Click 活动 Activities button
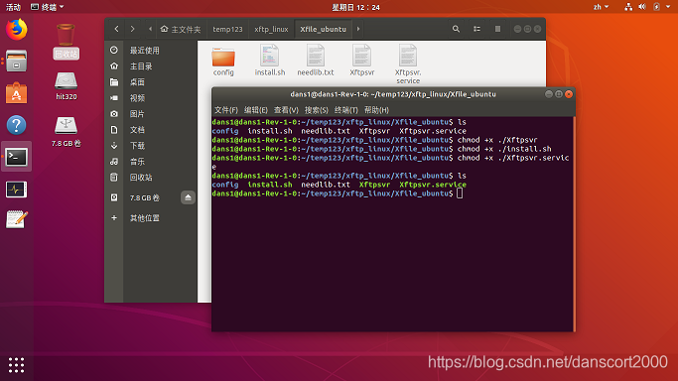This screenshot has height=381, width=678. point(13,7)
